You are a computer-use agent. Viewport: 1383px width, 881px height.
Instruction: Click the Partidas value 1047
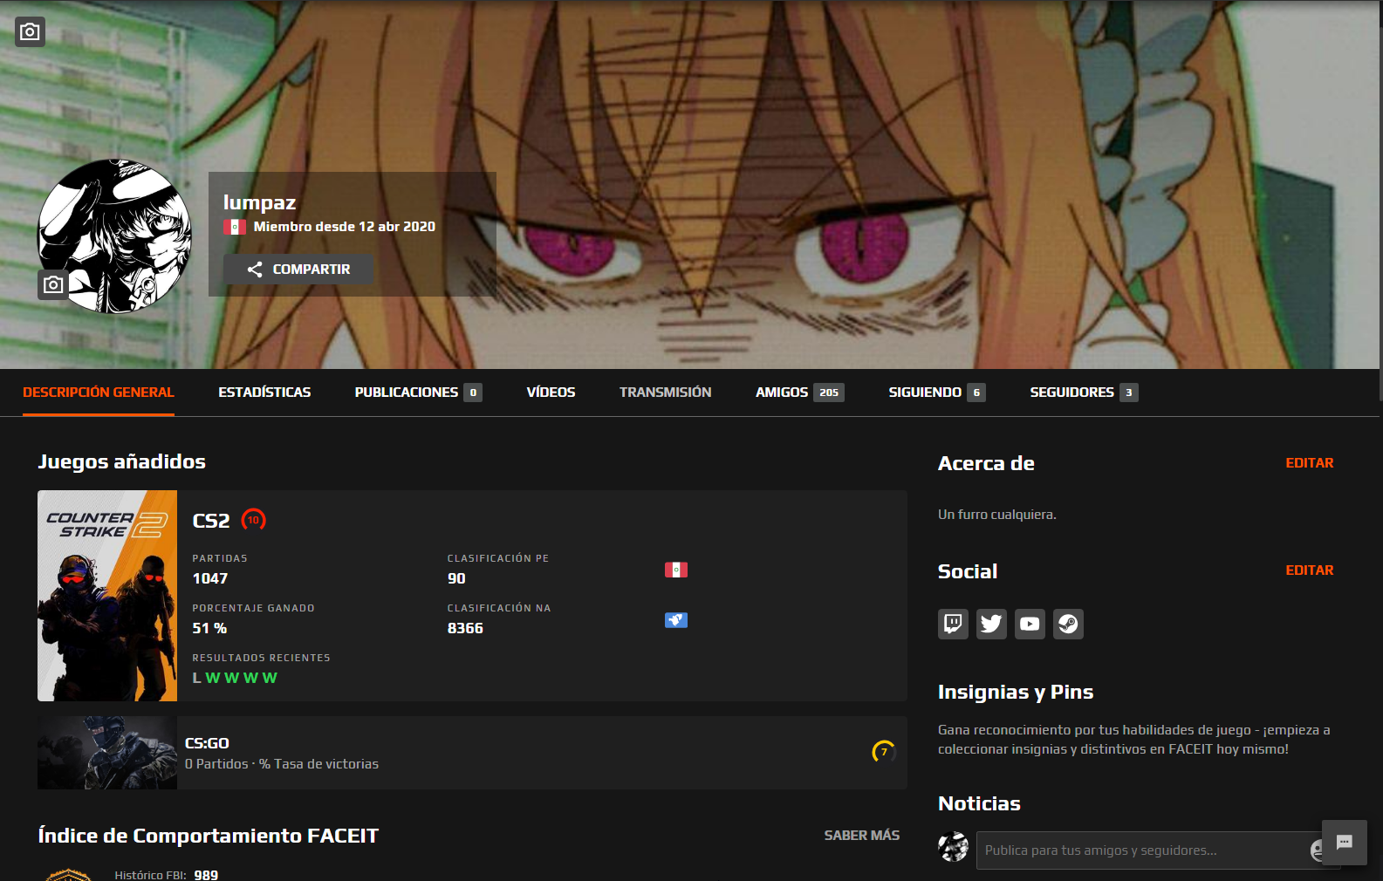210,578
